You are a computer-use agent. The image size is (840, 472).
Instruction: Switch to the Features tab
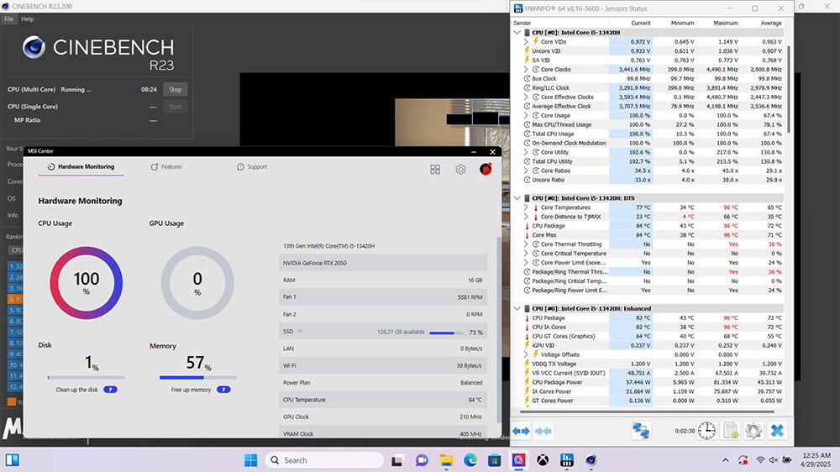[166, 166]
